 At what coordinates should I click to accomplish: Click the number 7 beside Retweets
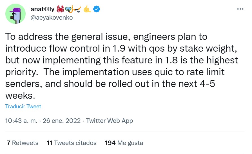click(x=8, y=143)
